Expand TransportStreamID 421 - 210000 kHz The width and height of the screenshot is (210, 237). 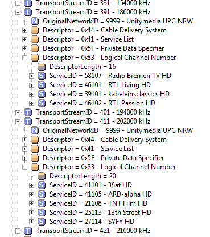[x=18, y=231]
